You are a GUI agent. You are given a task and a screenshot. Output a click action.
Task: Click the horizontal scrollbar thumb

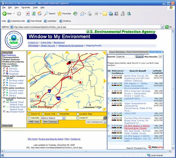point(86,151)
